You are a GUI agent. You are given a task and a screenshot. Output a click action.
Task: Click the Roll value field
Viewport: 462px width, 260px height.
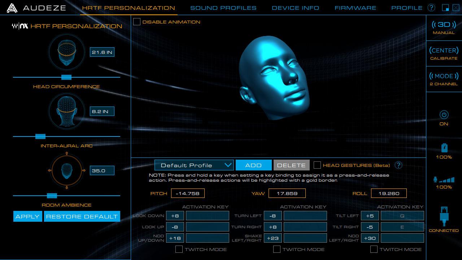click(389, 193)
